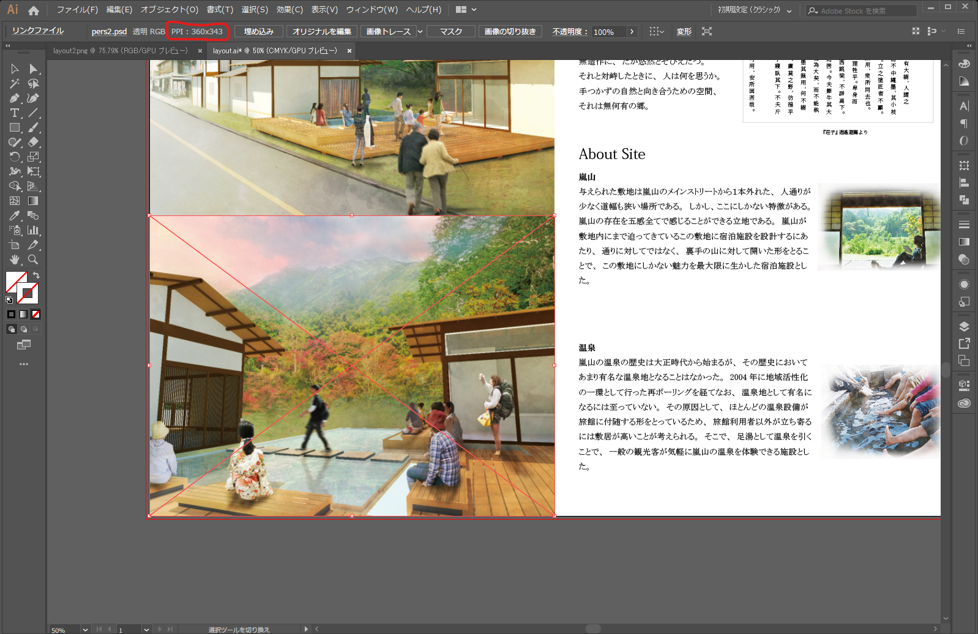
Task: Click the 埋め込み button
Action: click(258, 32)
